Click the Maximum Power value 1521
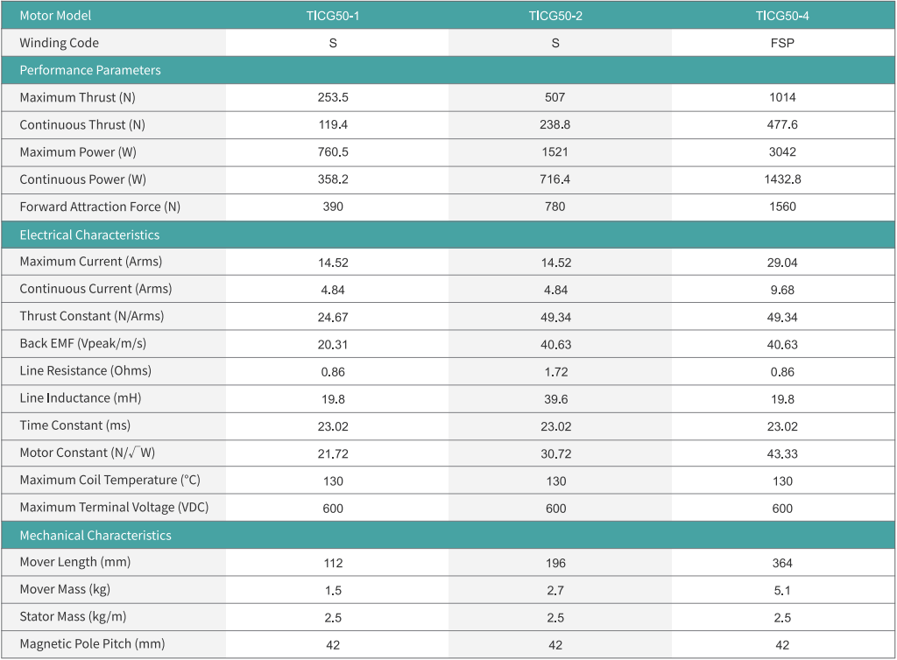 point(555,152)
